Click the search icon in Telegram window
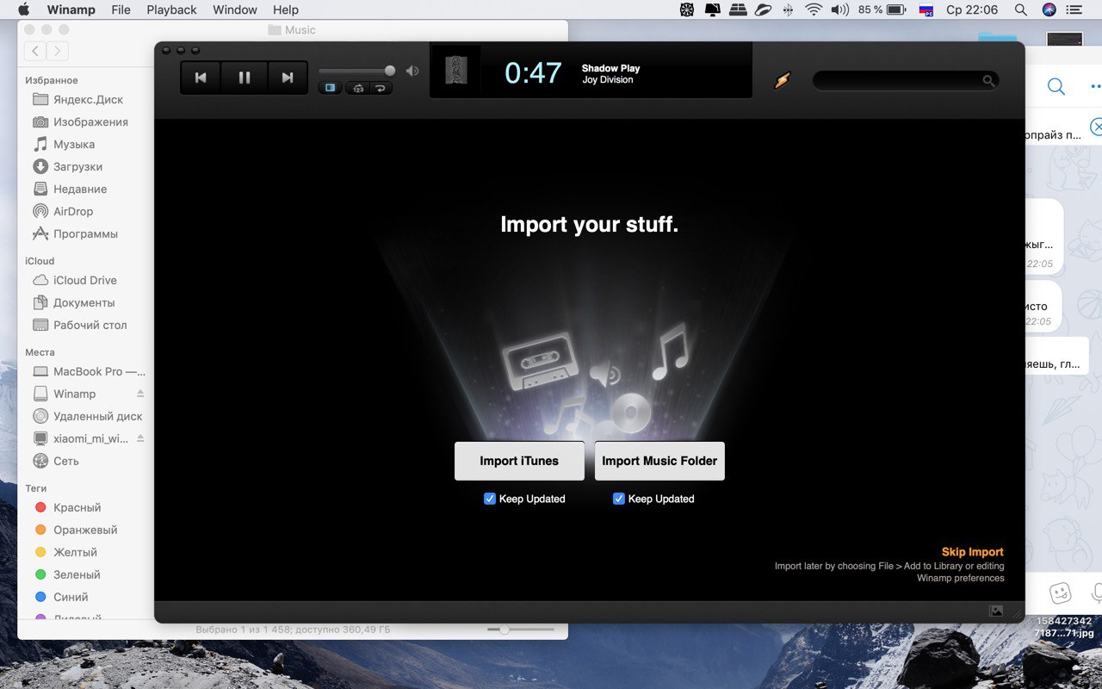 pos(1056,86)
